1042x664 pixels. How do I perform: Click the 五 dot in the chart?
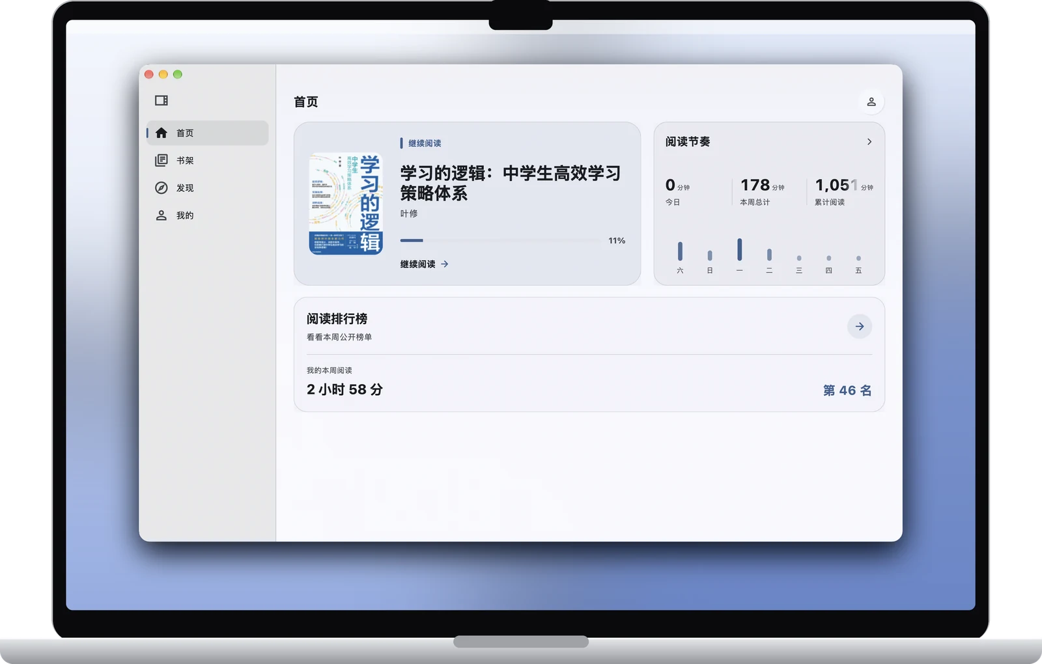point(858,258)
